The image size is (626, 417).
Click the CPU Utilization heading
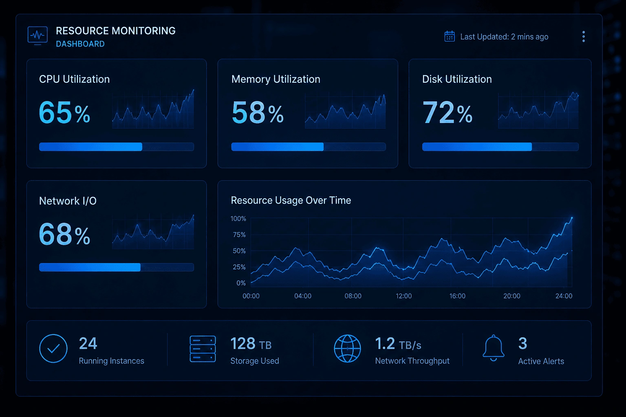(74, 79)
